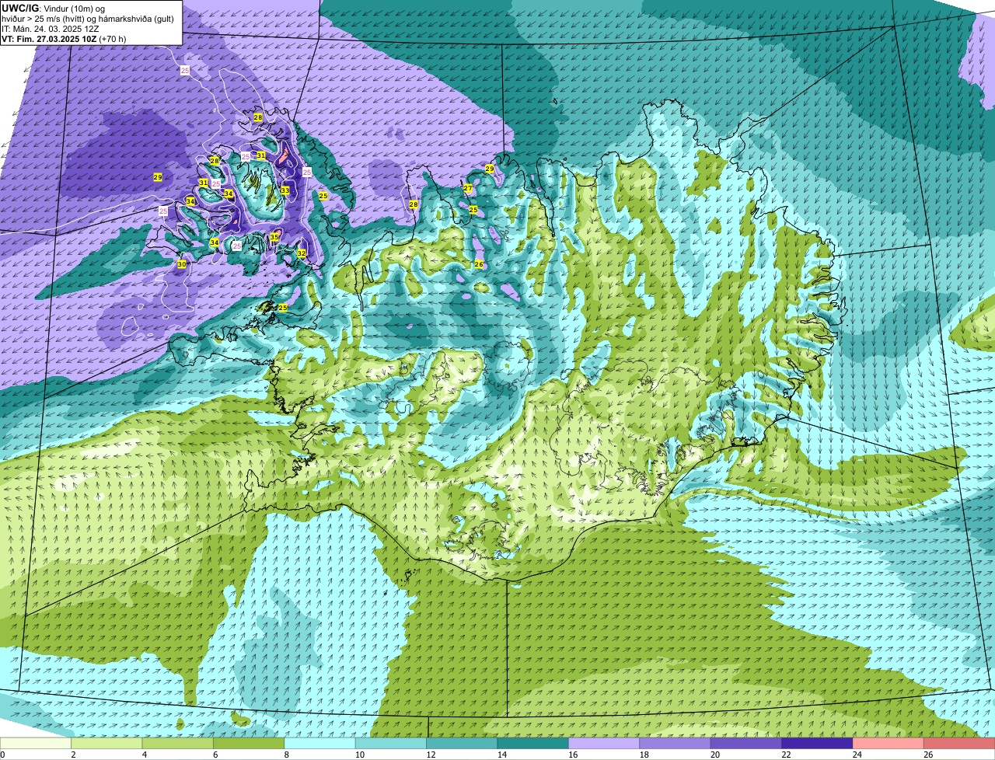
Task: Click the 16–18 m/s lavender legend swatch
Action: click(x=604, y=743)
